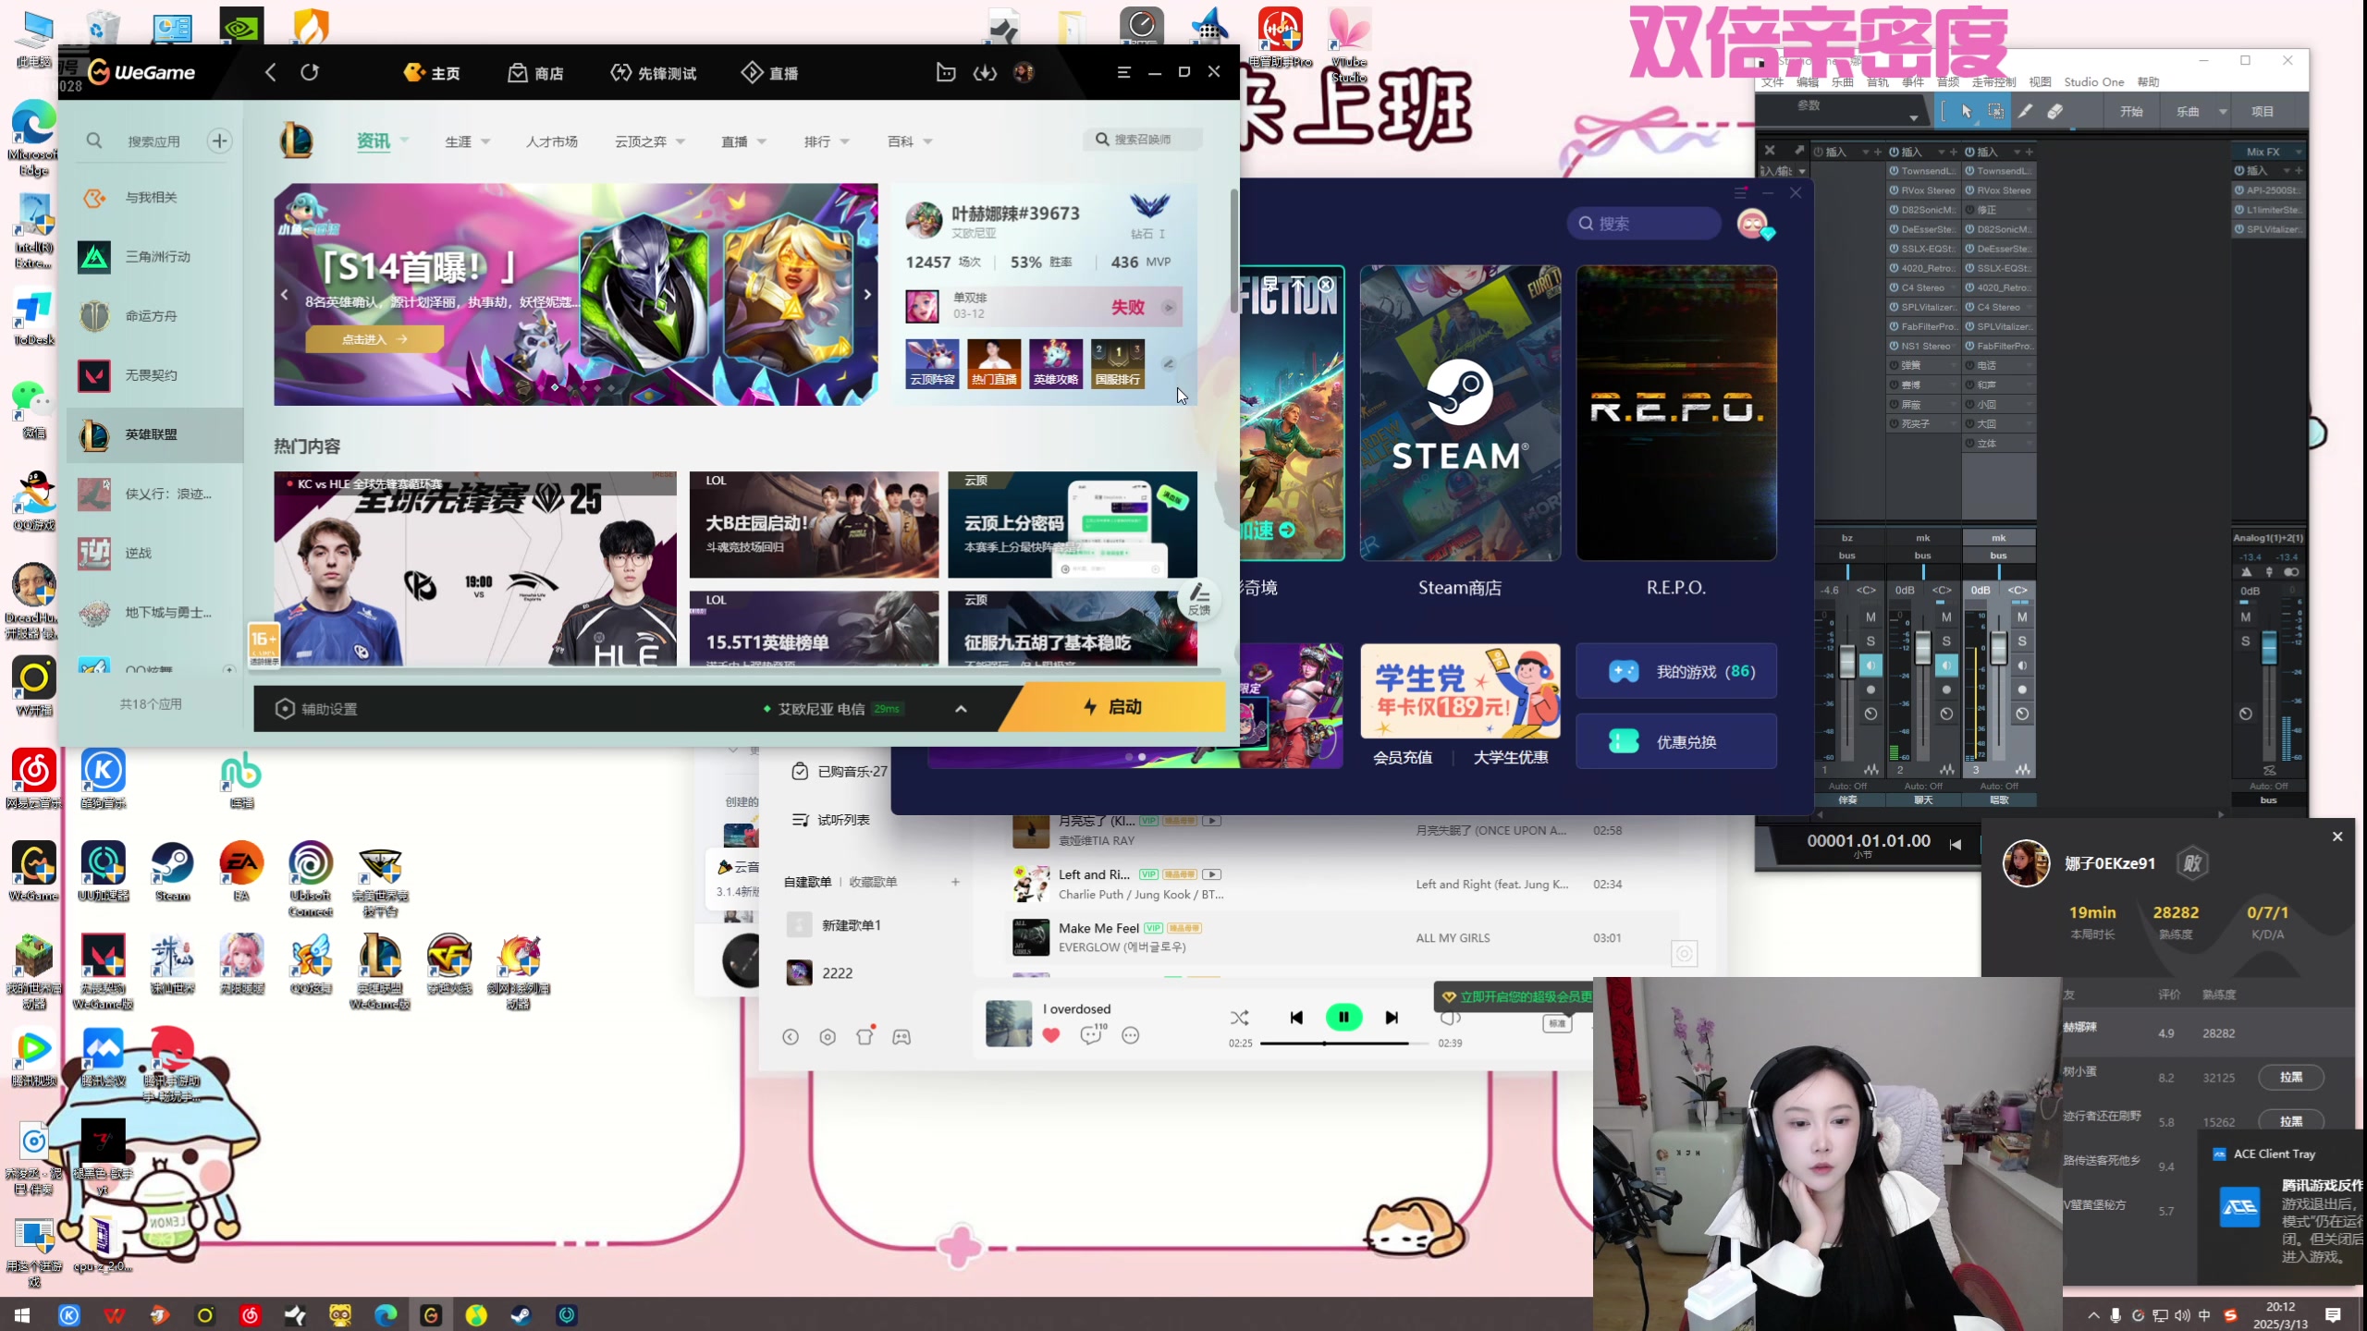Screen dimensions: 2367x1331
Task: Click the WeGame refresh arrow icon
Action: coord(310,72)
